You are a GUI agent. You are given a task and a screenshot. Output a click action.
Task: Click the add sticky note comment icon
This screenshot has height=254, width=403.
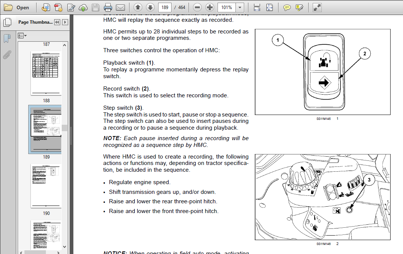point(287,8)
